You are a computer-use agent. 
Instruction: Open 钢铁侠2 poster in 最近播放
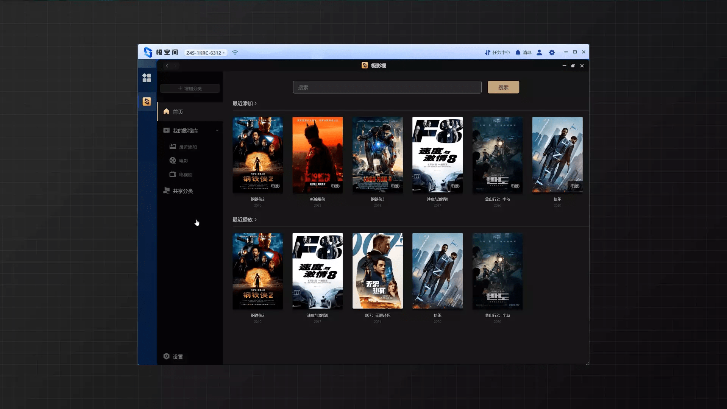click(x=257, y=271)
